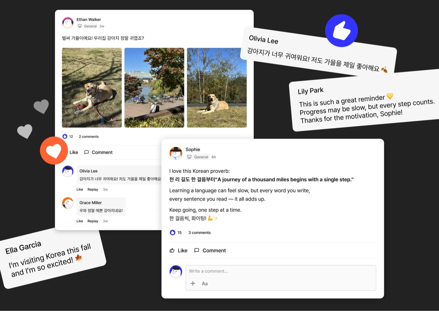Show 3 comments on Sophie's post
Viewport: 439px width, 311px height.
coord(199,233)
